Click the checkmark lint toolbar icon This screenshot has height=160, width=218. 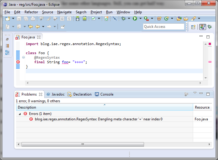pos(93,18)
